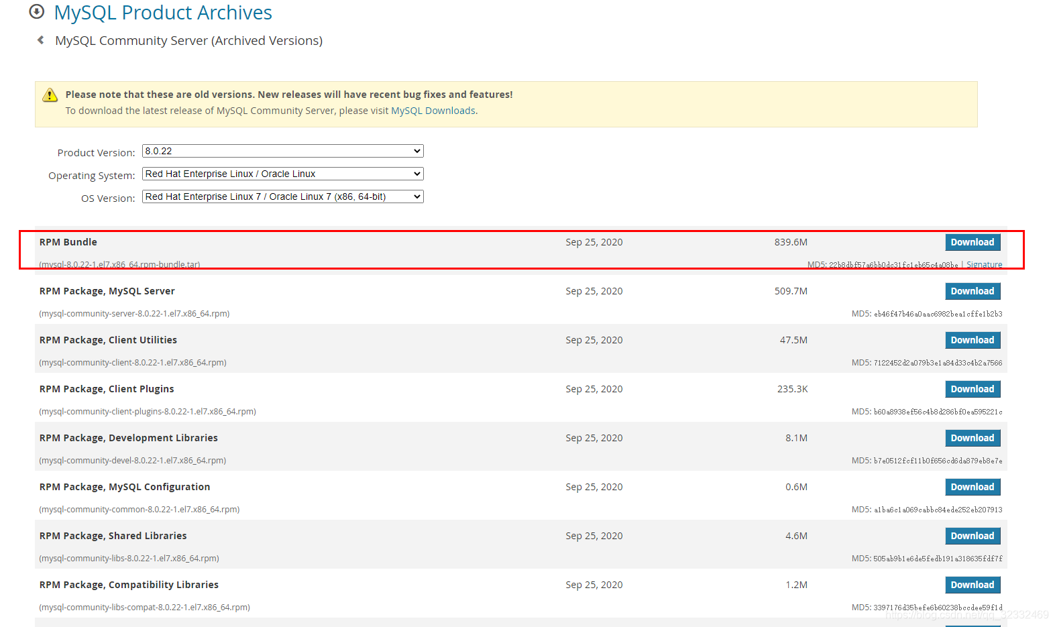This screenshot has width=1055, height=627.
Task: Click 'MySQL Community Server (Archived Versions)' heading
Action: (188, 41)
